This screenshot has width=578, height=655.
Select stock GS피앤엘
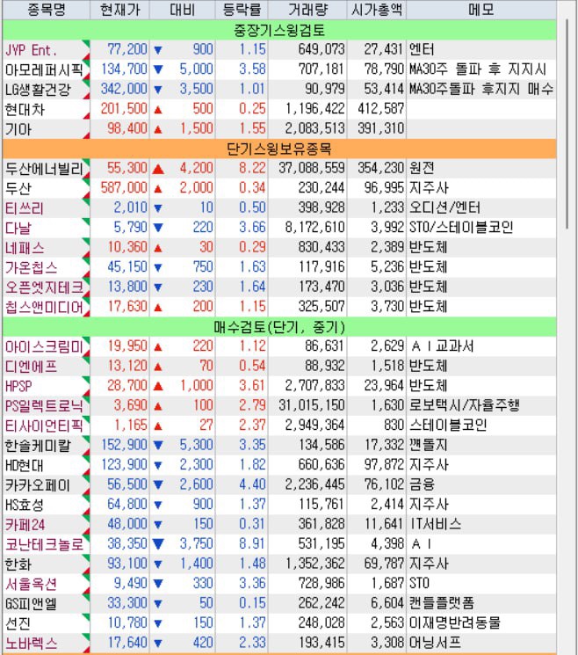(46, 604)
